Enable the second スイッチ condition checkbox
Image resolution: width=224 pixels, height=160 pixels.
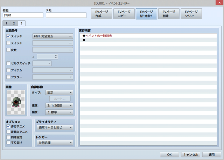coord(8,43)
